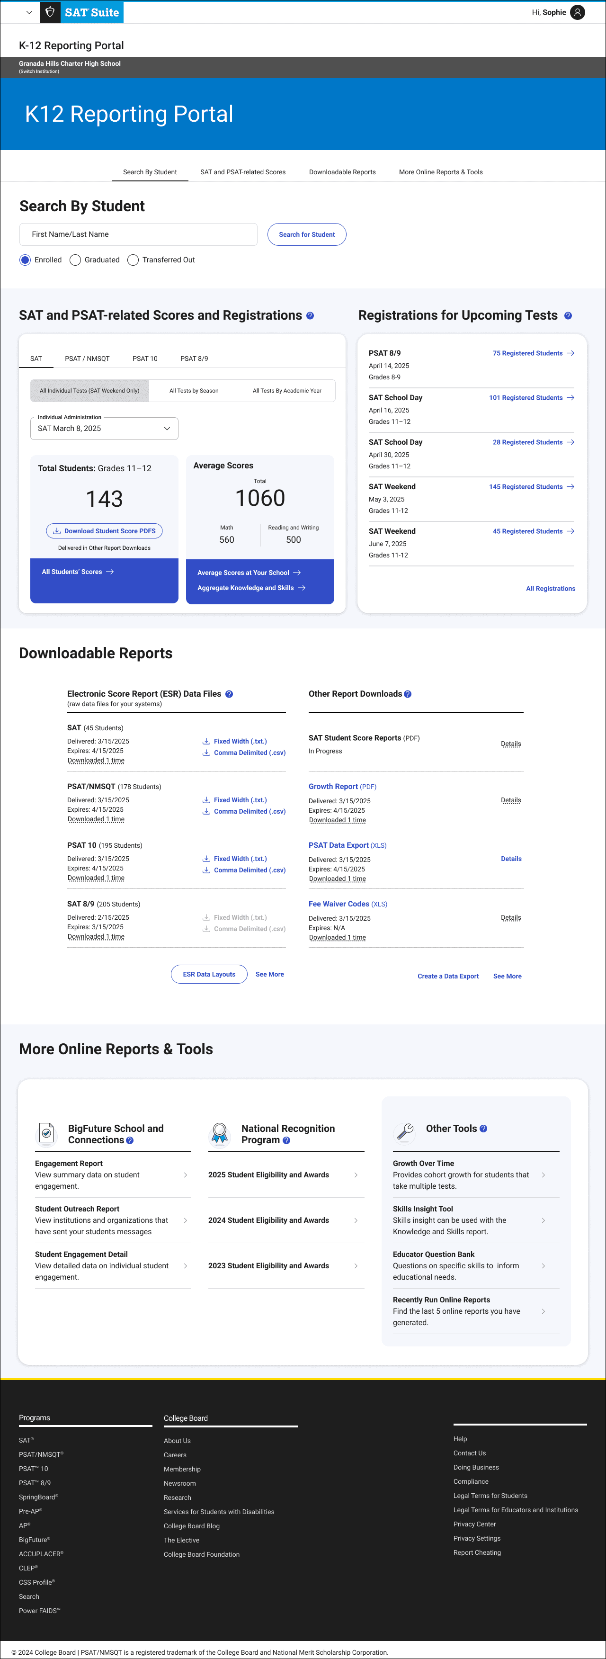Click help icon beside Electronic Score Report Data Files
The width and height of the screenshot is (606, 1659).
pos(229,694)
